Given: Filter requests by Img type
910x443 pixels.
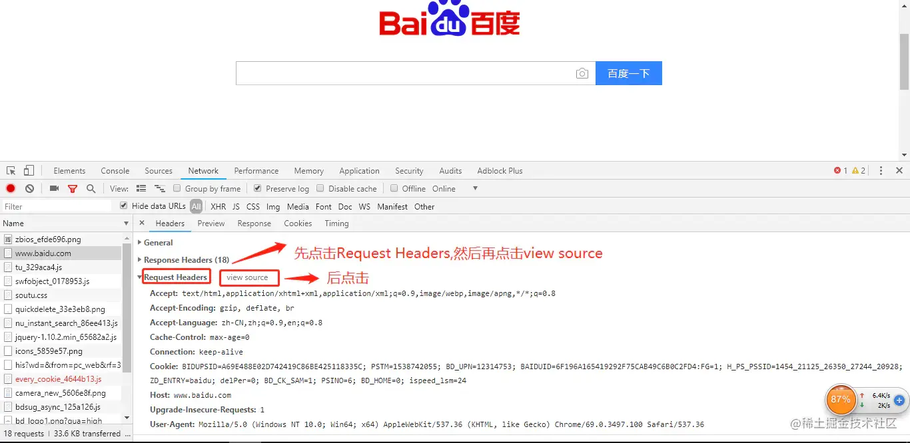Looking at the screenshot, I should click(273, 207).
